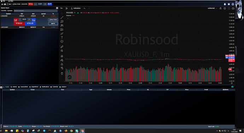This screenshot has height=133, width=244.
Task: Open the Trades tab
Action: point(6,87)
